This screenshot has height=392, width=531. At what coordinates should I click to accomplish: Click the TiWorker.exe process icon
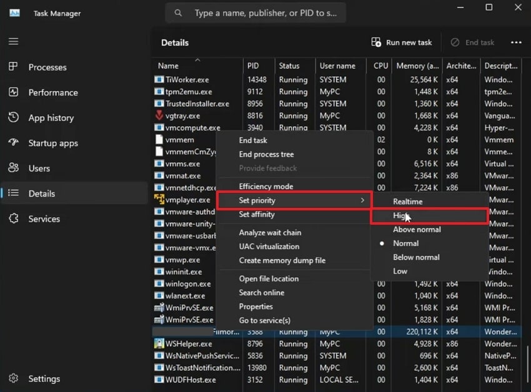coord(159,79)
